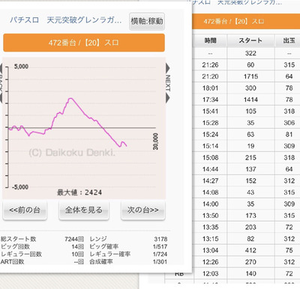Open the パチスロ link in the header
The image size is (300, 289).
pos(24,20)
